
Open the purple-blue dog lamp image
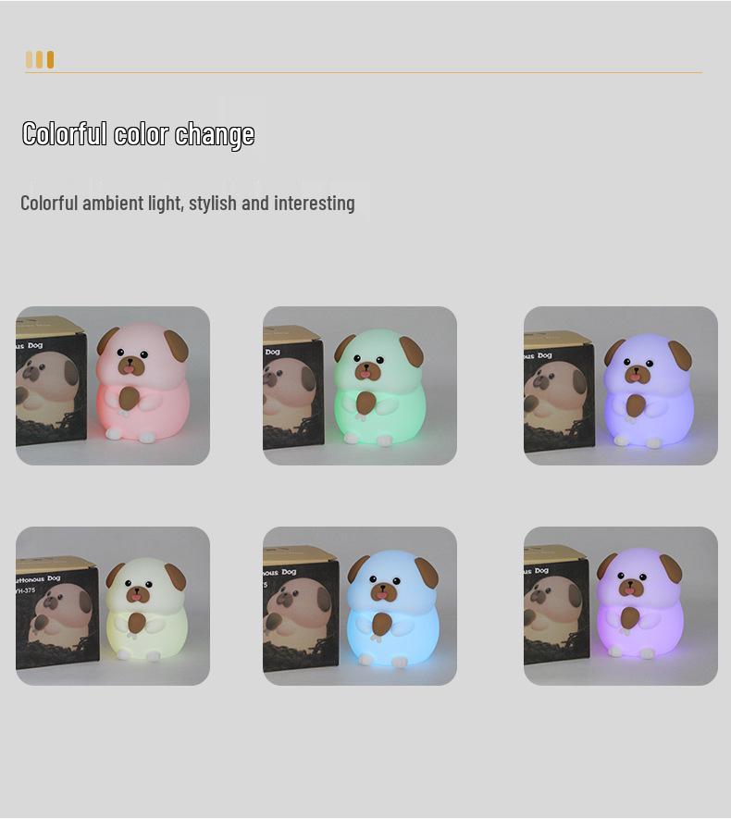coord(621,386)
